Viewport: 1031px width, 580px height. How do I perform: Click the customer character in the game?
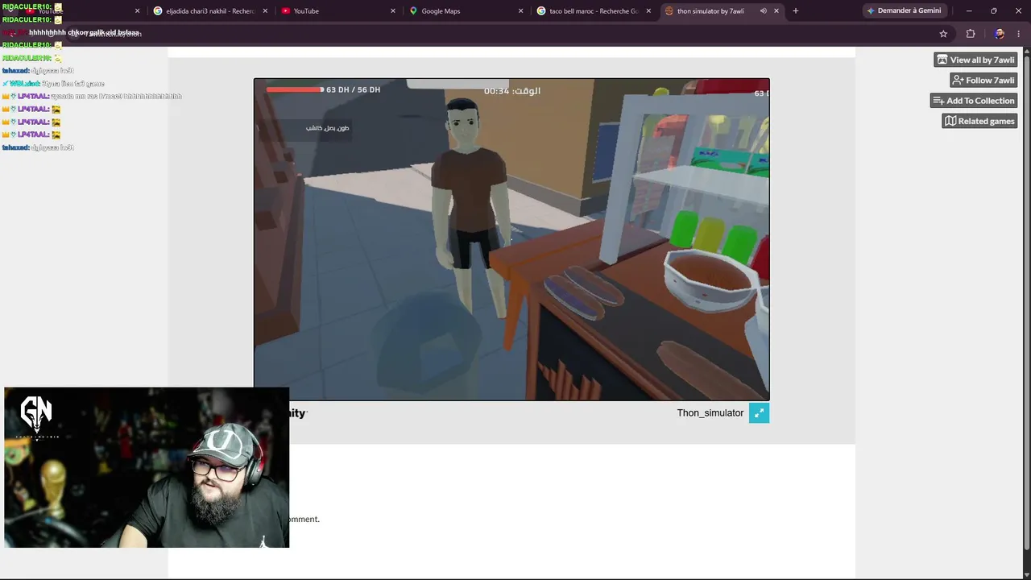470,209
